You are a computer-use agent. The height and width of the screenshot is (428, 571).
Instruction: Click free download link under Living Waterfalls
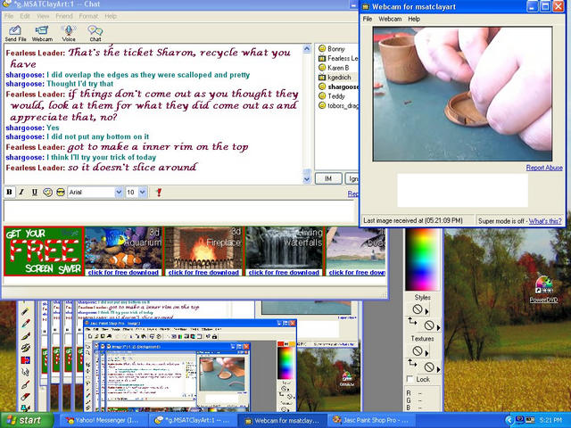pyautogui.click(x=284, y=272)
